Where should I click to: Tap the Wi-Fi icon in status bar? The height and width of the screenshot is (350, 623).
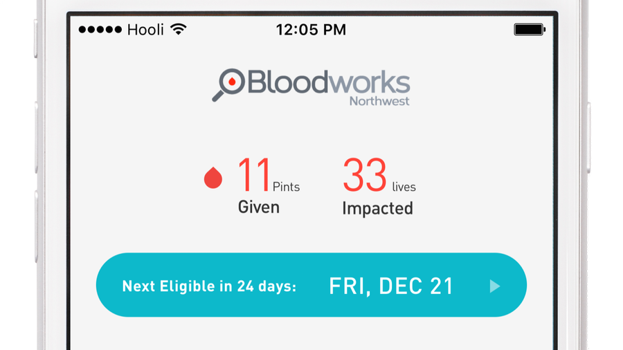pos(179,30)
